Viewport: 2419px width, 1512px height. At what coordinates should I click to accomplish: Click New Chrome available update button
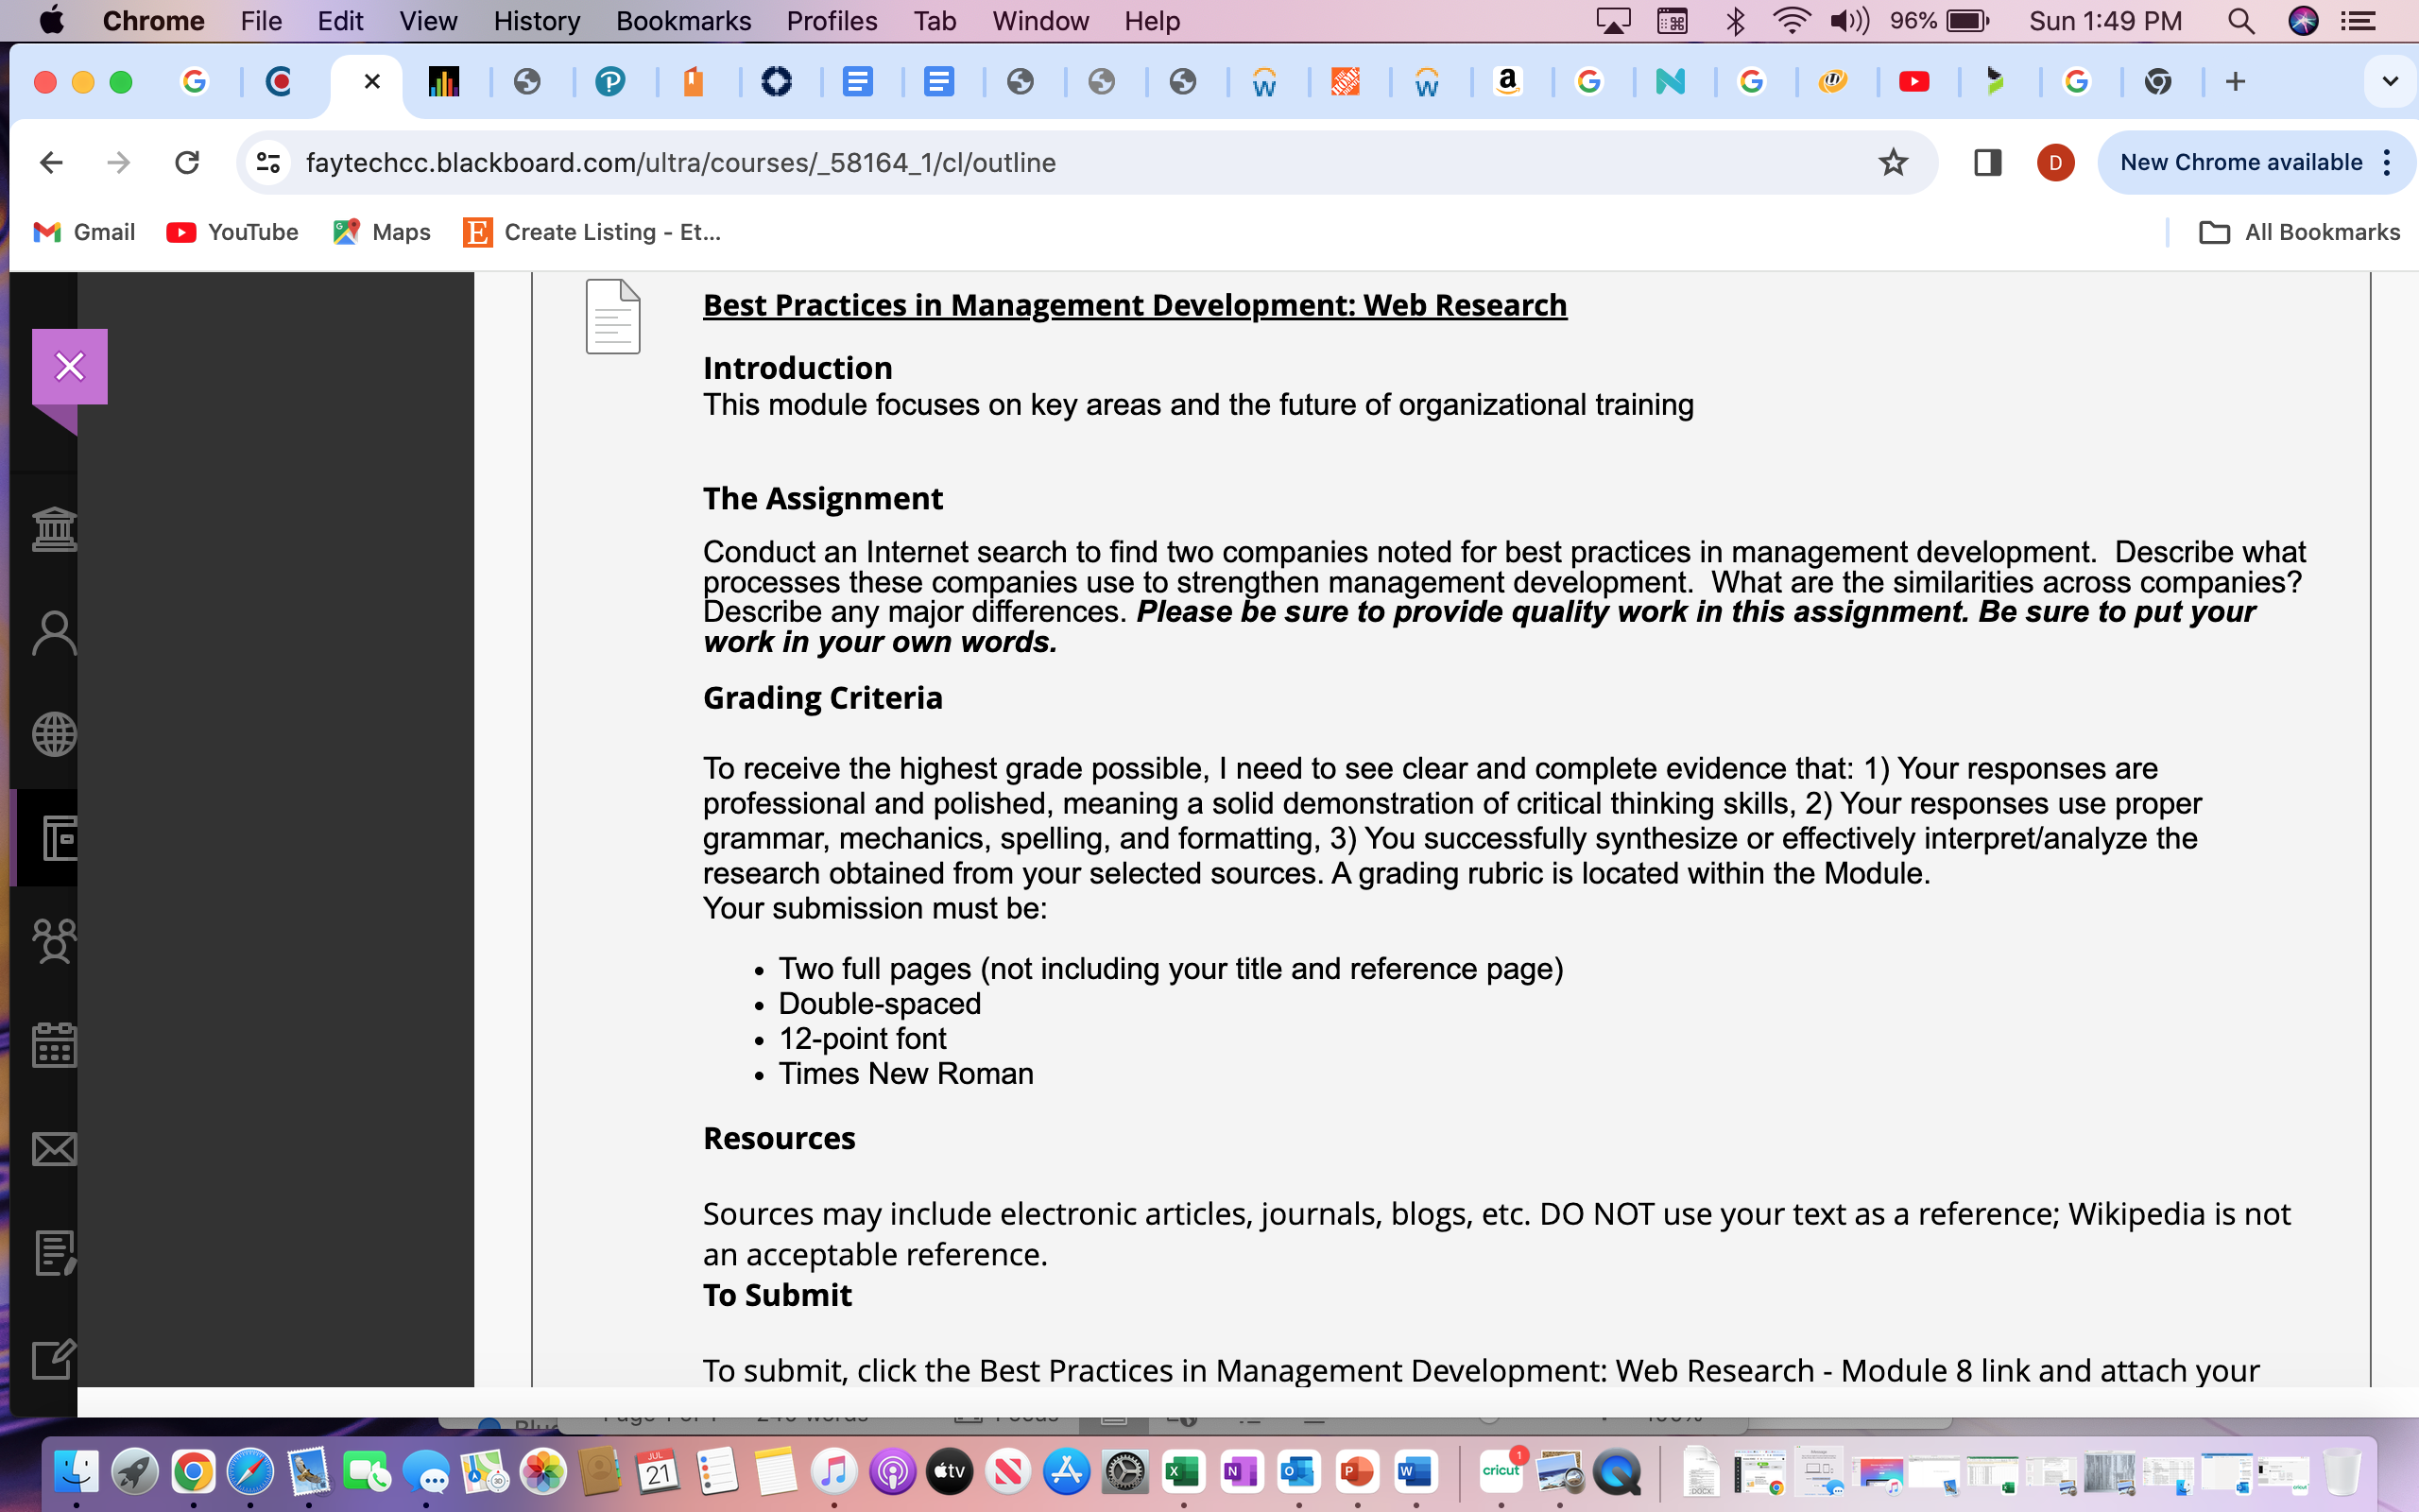pos(2239,162)
